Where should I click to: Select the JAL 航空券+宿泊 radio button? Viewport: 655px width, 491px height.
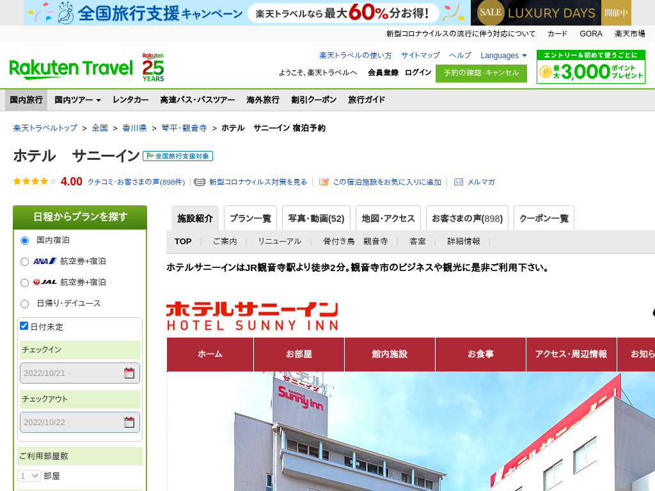pyautogui.click(x=25, y=283)
